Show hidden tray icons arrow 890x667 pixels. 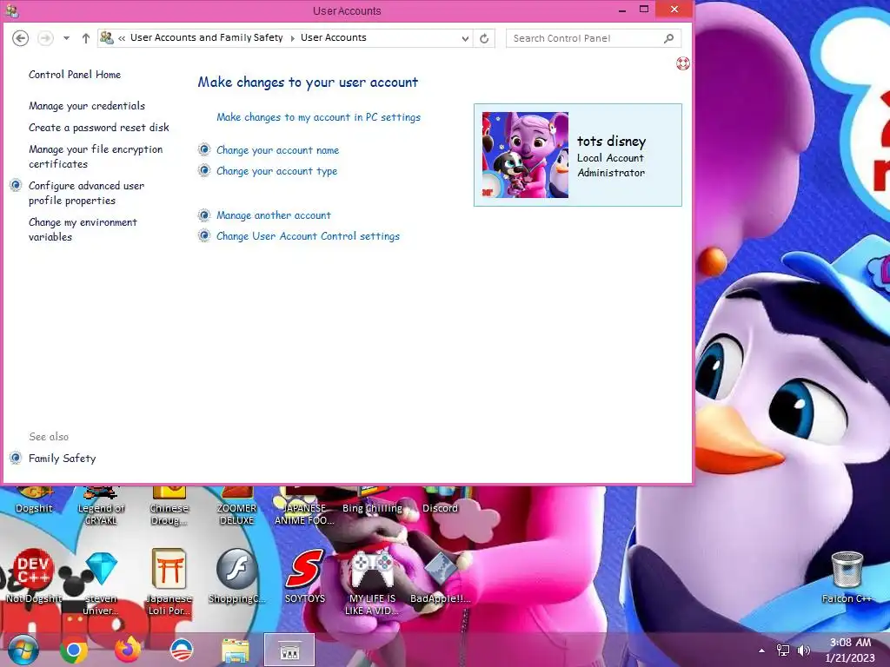click(761, 650)
